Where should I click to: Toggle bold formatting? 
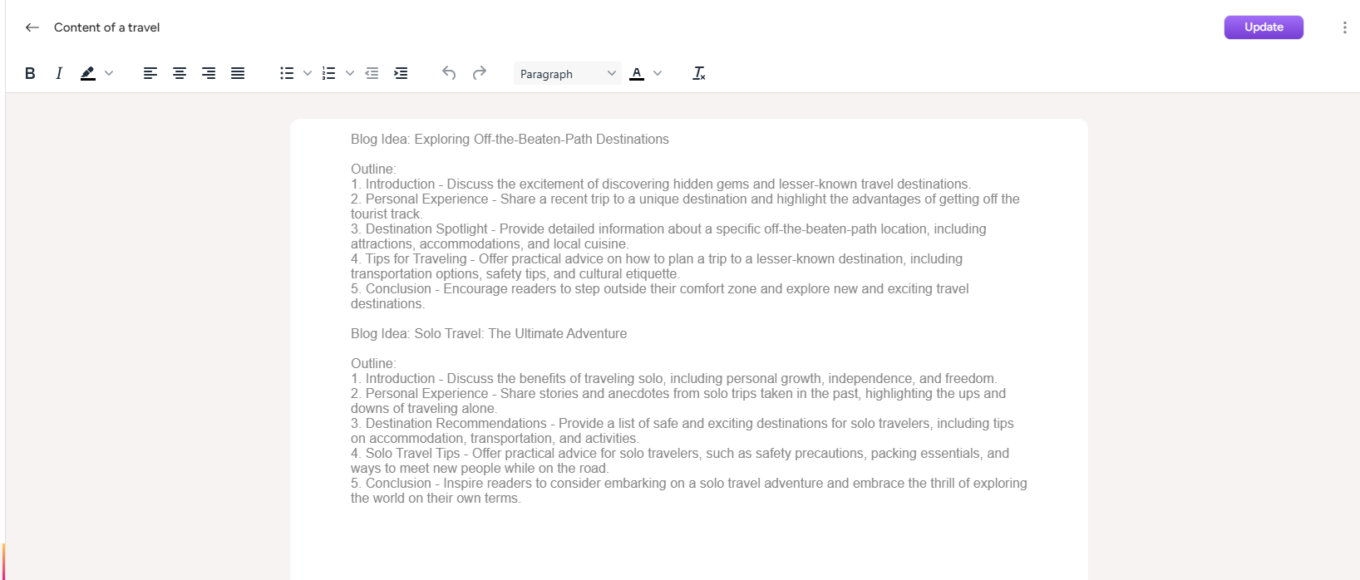point(30,73)
